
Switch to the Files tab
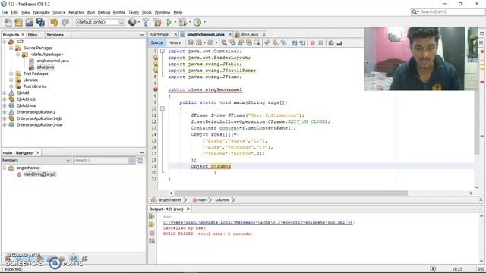pyautogui.click(x=33, y=35)
